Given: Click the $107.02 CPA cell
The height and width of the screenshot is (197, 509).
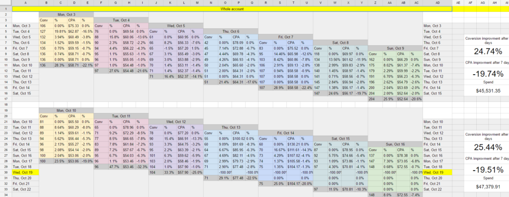Looking at the screenshot, I should (x=293, y=155).
